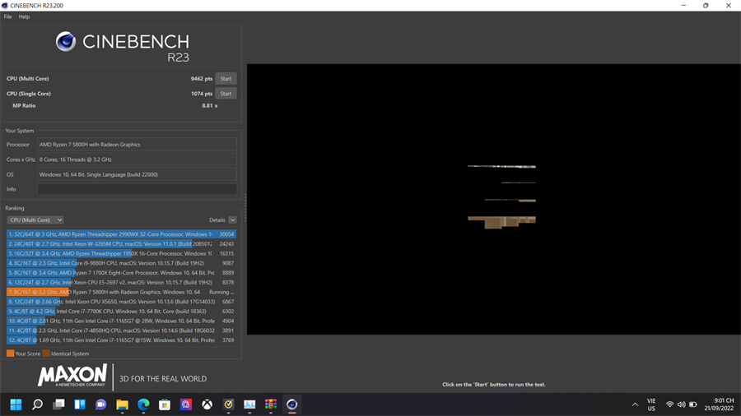Expand the ranking Details arrow
741x416 pixels.
(232, 220)
